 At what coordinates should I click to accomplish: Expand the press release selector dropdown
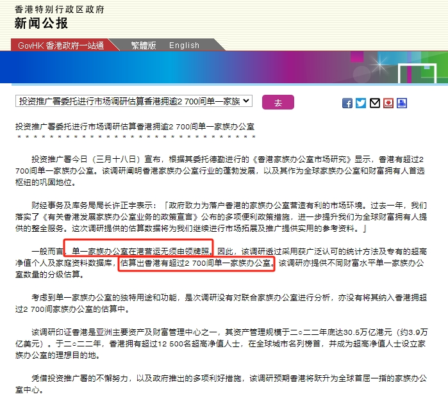[134, 101]
